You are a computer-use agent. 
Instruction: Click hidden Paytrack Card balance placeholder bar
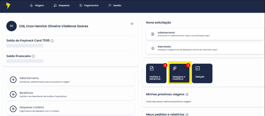coord(25,46)
